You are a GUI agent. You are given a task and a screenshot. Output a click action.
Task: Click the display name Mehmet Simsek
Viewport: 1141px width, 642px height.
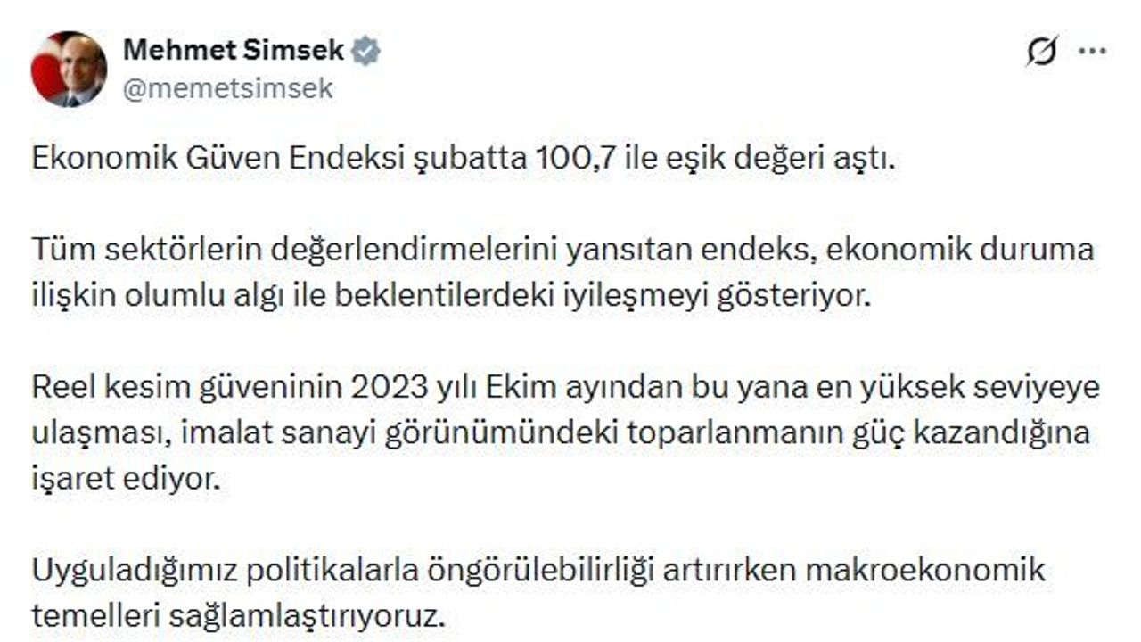point(233,51)
